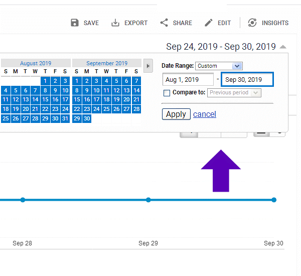Click the Export download icon
Viewport: 301px width, 276px height.
[115, 23]
